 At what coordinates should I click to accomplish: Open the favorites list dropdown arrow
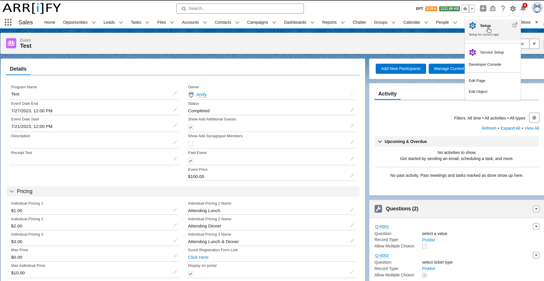point(472,9)
